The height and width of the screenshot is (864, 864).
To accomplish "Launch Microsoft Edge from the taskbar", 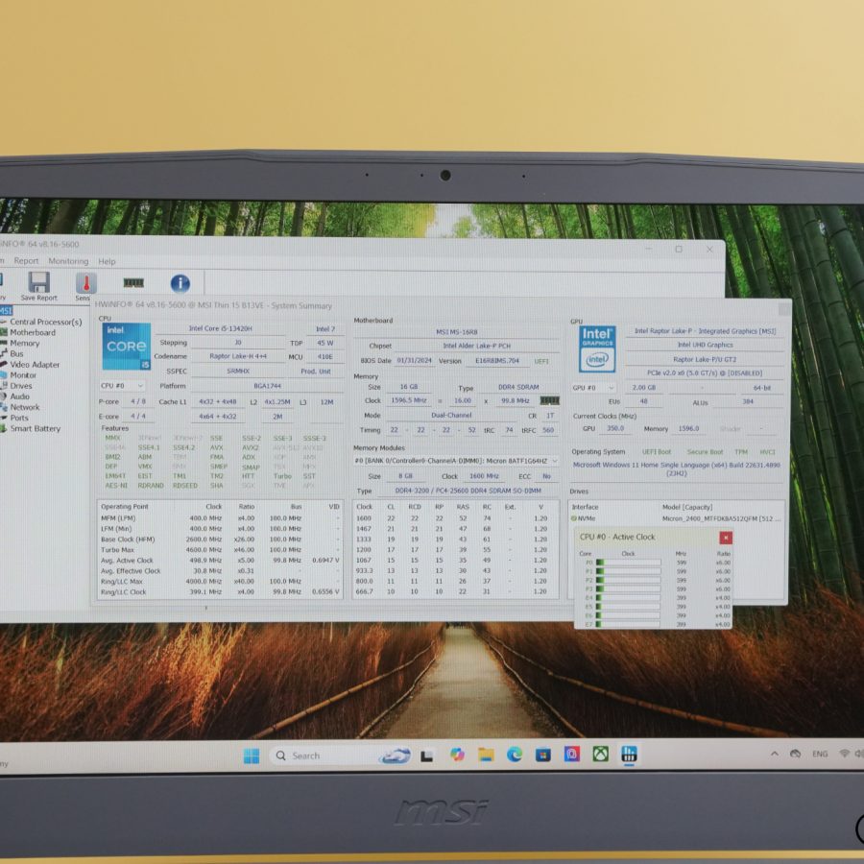I will tap(515, 754).
